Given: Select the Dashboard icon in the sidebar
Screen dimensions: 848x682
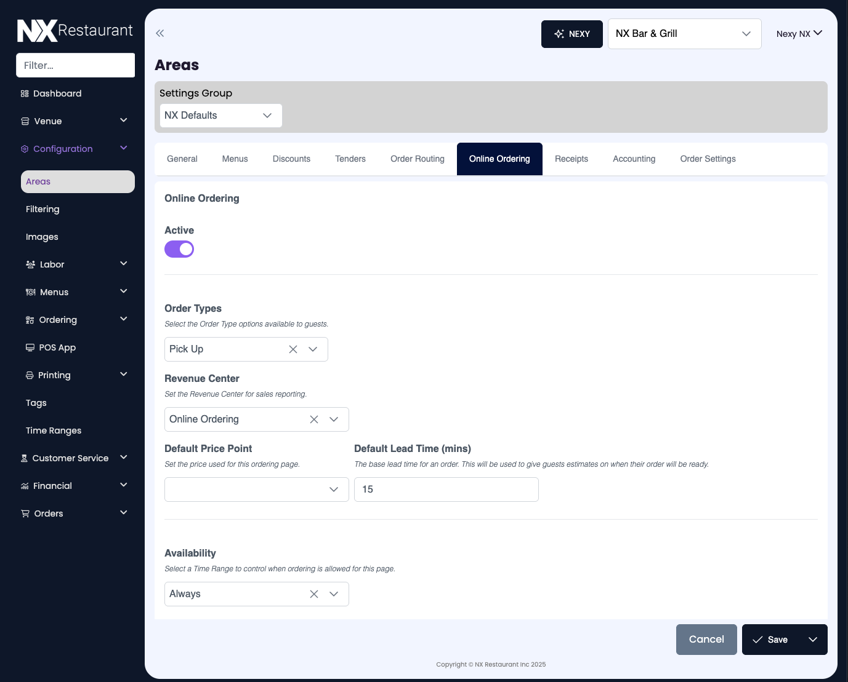Looking at the screenshot, I should point(24,93).
